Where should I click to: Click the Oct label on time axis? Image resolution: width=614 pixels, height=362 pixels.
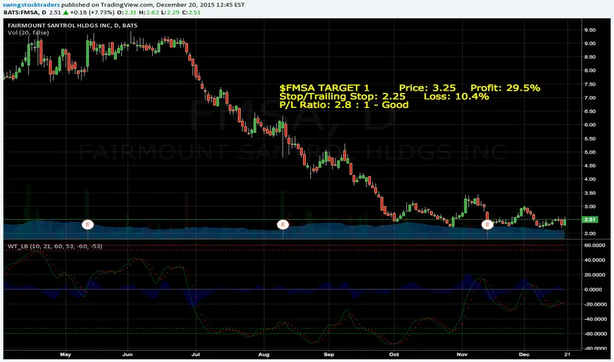coord(394,355)
